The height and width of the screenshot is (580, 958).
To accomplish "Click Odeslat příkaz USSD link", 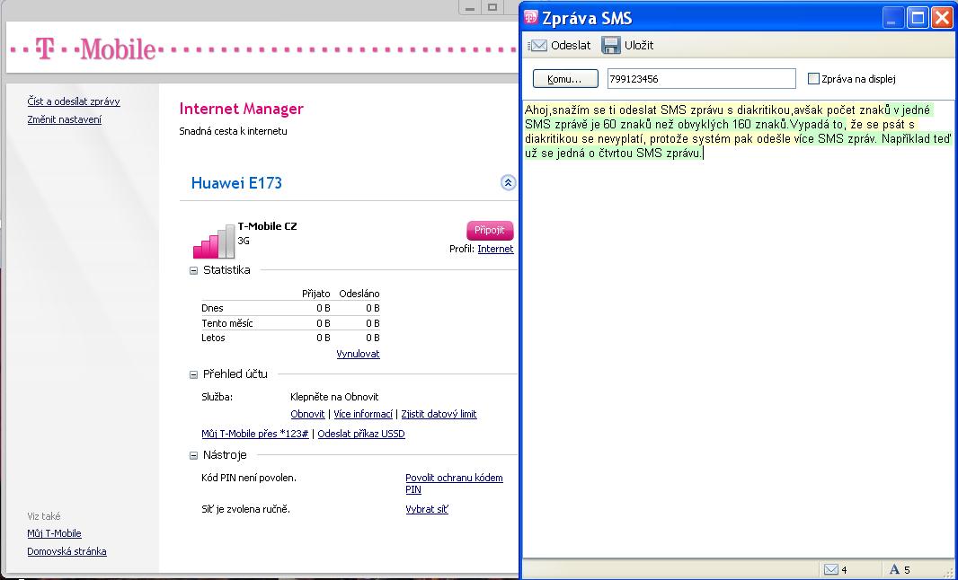I will 361,434.
